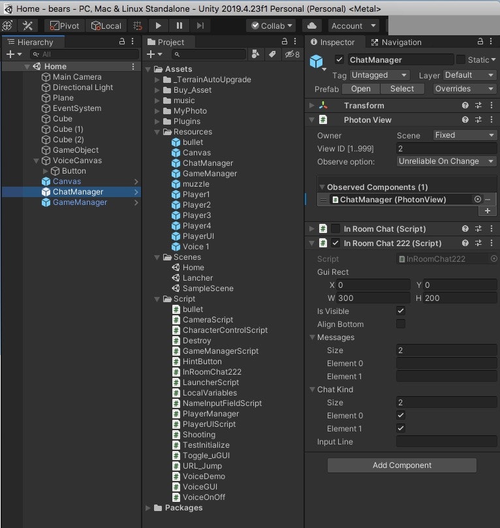Click the Step frame button
Image resolution: width=500 pixels, height=528 pixels.
[x=200, y=25]
